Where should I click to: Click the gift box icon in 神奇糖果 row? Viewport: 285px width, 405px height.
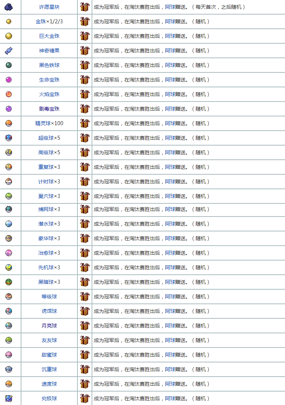85,51
